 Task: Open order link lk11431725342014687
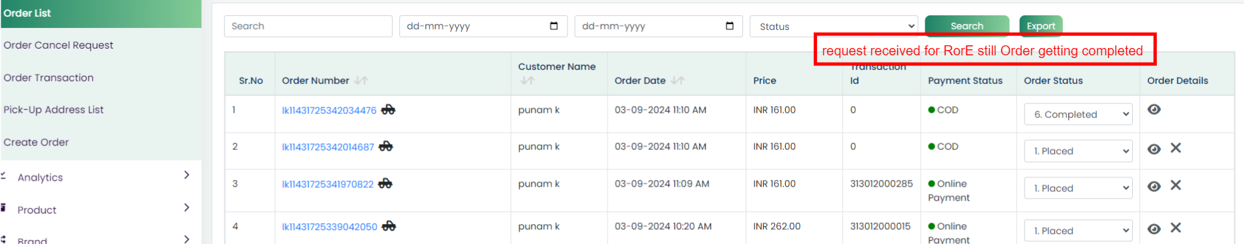coord(328,147)
